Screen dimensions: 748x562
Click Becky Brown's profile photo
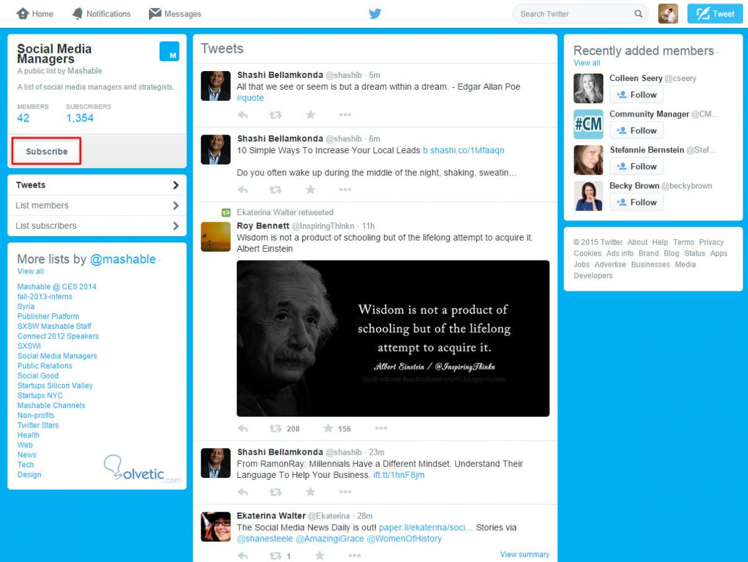[588, 196]
